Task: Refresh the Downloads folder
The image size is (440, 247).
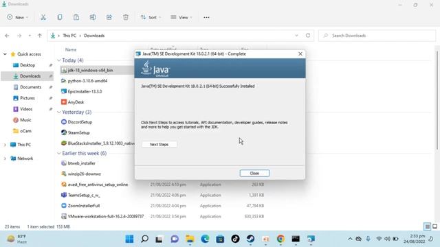Action: [308, 36]
